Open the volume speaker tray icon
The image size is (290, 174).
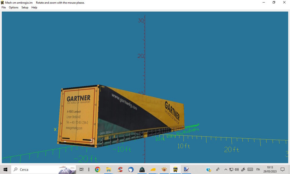click(x=237, y=169)
